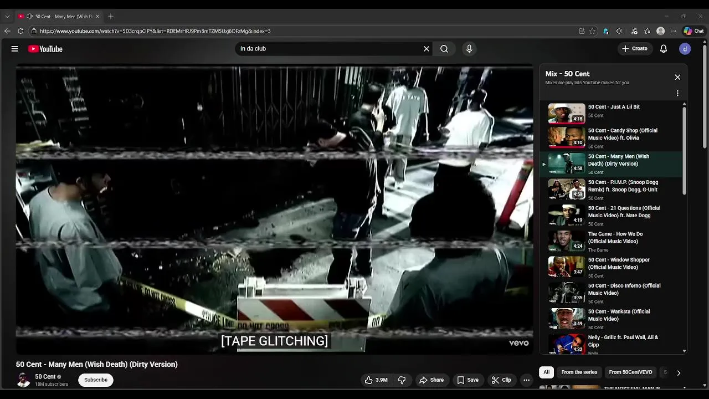Open the favorites list icon
This screenshot has width=709, height=399.
pos(647,31)
